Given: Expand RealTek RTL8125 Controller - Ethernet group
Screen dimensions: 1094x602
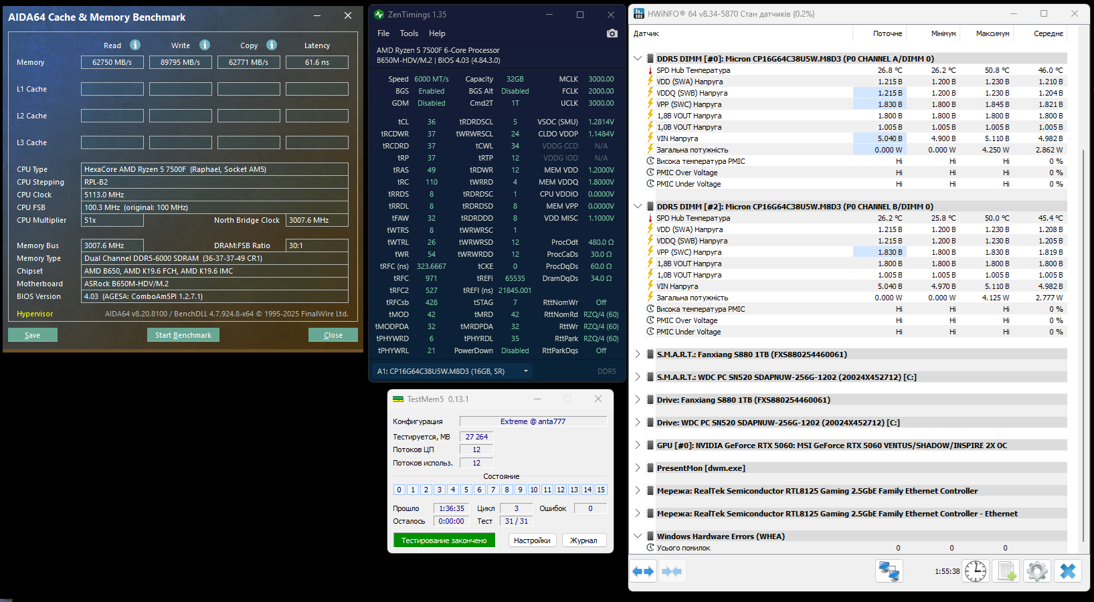Looking at the screenshot, I should [x=638, y=514].
